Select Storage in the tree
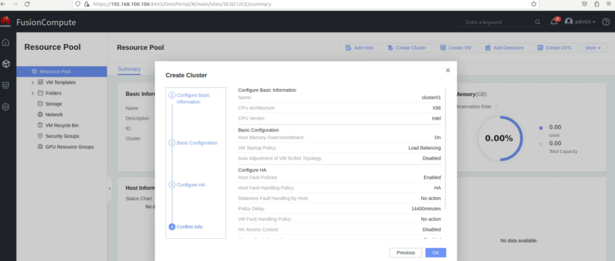Screen dimensions: 615x261 pyautogui.click(x=53, y=104)
